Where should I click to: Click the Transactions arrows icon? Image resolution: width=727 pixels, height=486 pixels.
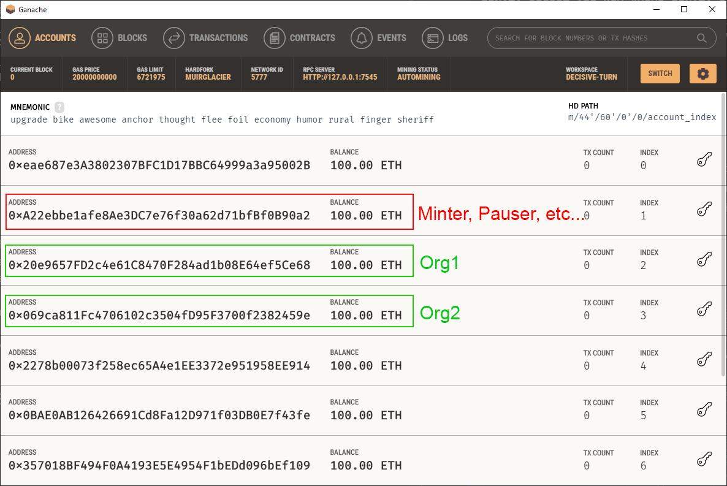tap(174, 38)
